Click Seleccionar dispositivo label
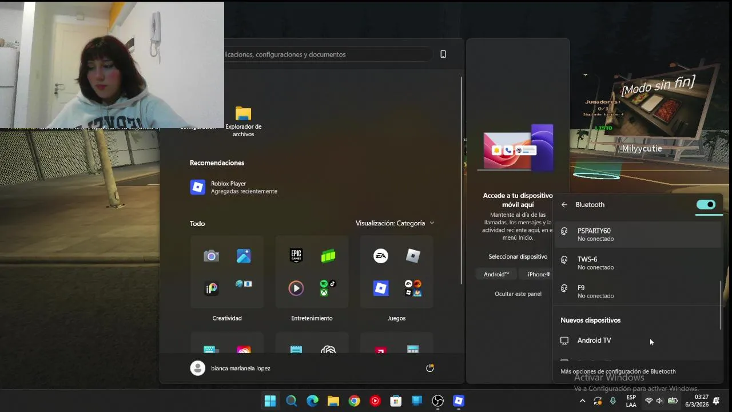Screen dimensions: 732x412 (518, 257)
